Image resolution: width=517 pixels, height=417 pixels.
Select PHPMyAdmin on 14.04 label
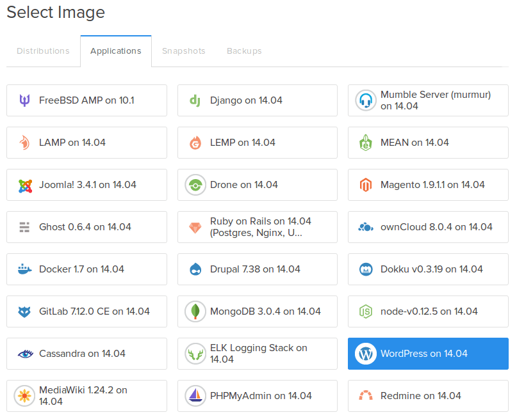click(x=261, y=396)
